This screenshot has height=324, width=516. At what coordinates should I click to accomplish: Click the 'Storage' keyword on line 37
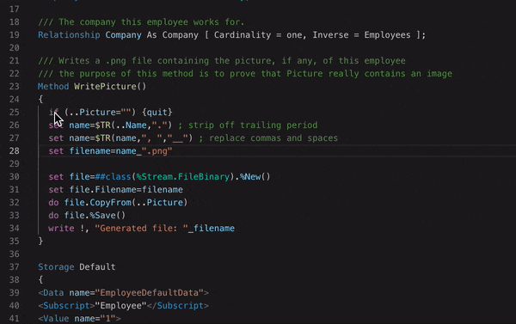coord(56,266)
